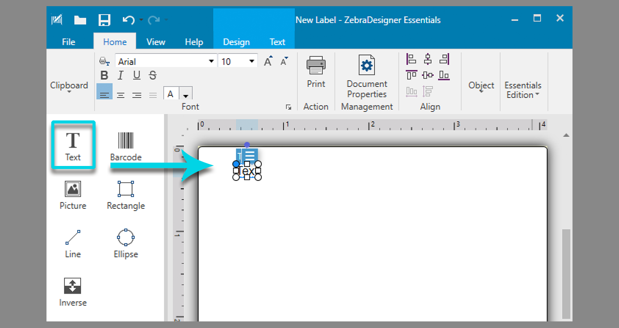Align selected objects left
Image resolution: width=619 pixels, height=328 pixels.
coord(411,59)
